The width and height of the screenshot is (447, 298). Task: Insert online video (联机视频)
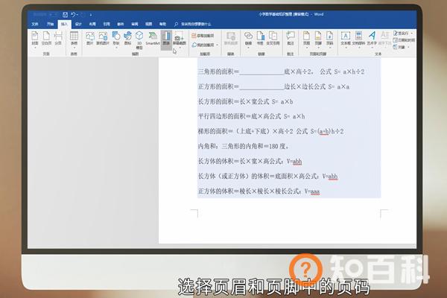click(x=231, y=39)
